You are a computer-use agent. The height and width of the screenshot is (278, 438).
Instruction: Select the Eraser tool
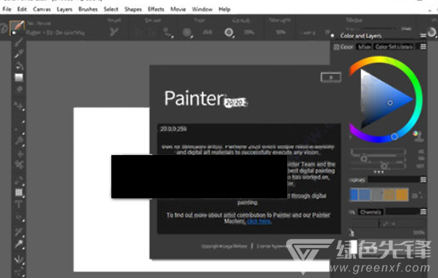tap(19, 89)
